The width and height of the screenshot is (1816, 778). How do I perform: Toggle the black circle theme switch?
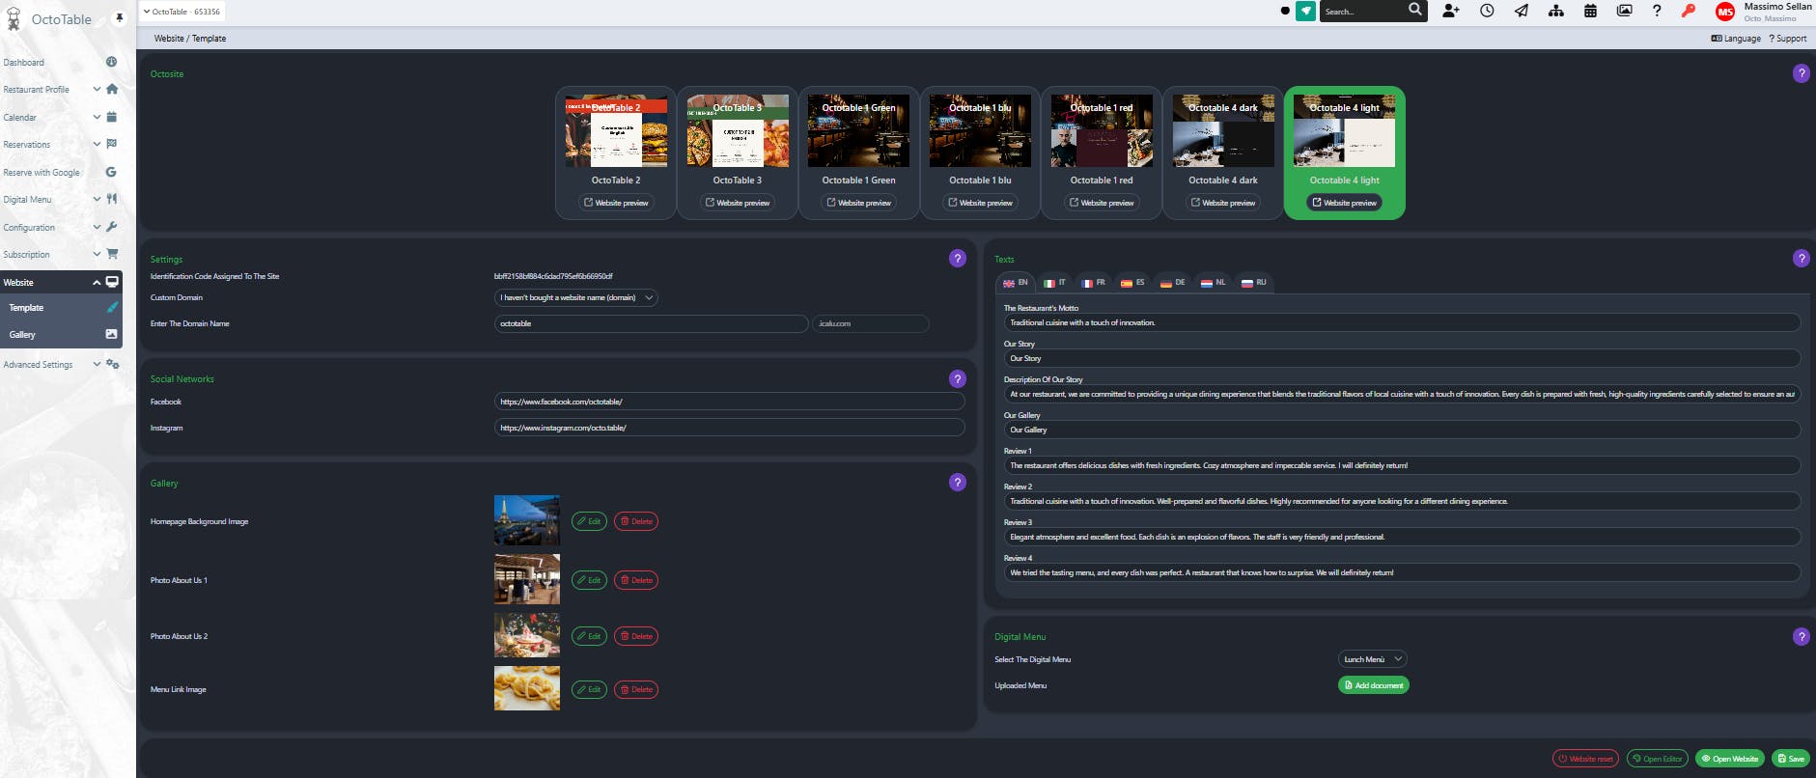point(1284,12)
